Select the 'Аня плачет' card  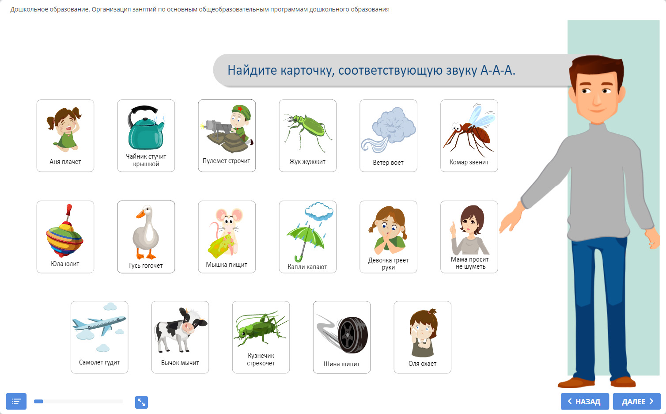click(65, 136)
